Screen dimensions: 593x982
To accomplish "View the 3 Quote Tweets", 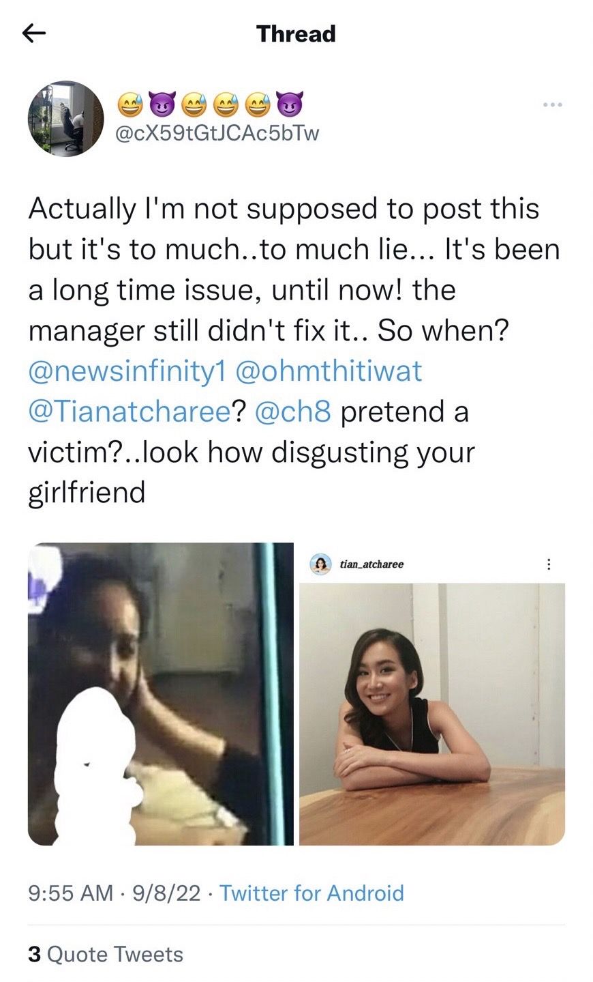I will (x=106, y=954).
